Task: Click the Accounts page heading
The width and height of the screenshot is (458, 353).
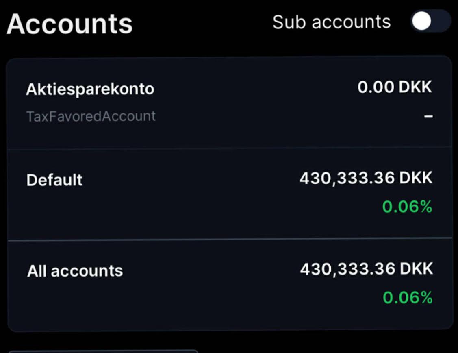Action: [69, 23]
